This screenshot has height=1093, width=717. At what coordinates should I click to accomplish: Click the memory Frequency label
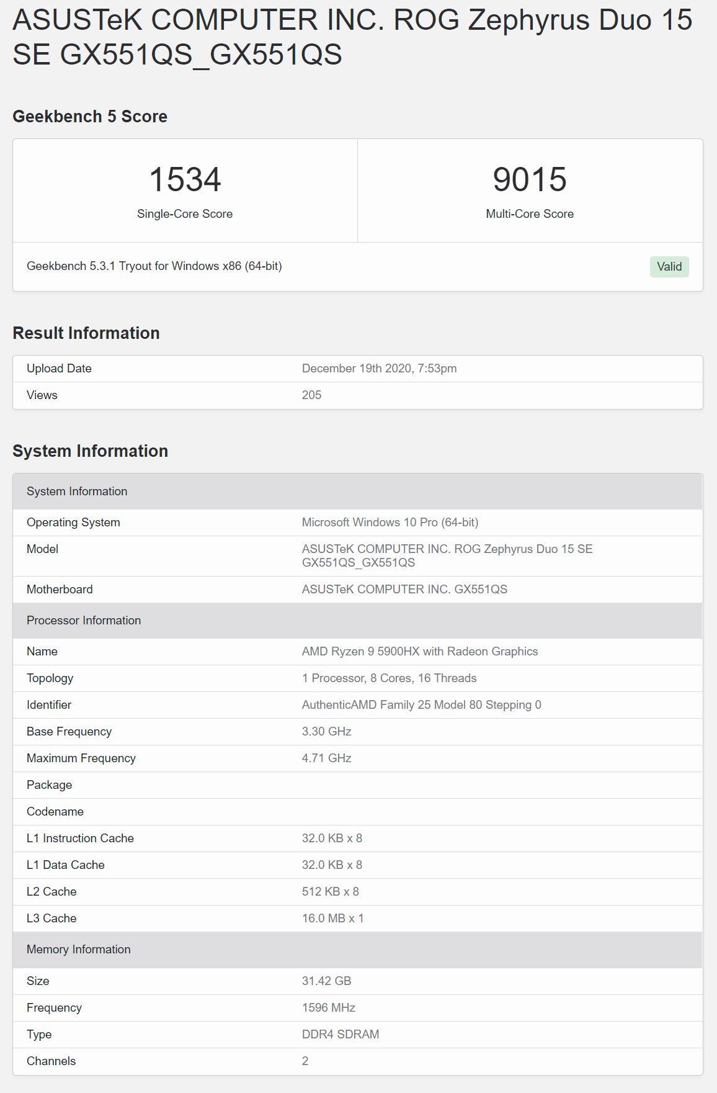(54, 1008)
